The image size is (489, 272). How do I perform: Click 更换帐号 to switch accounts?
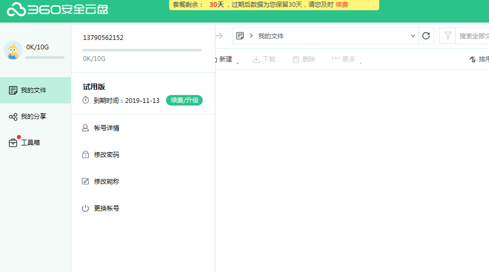(106, 208)
